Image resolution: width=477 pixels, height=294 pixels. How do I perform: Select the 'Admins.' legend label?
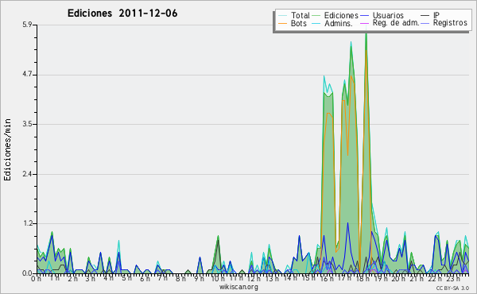339,23
